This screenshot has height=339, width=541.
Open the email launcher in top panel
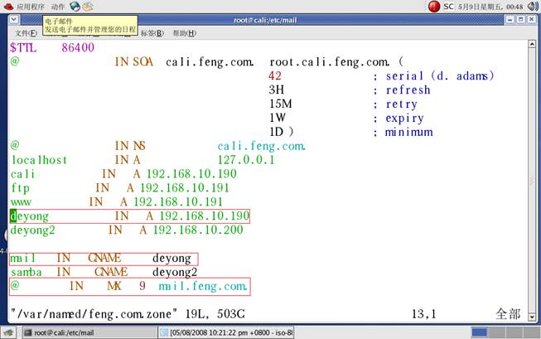(x=87, y=6)
